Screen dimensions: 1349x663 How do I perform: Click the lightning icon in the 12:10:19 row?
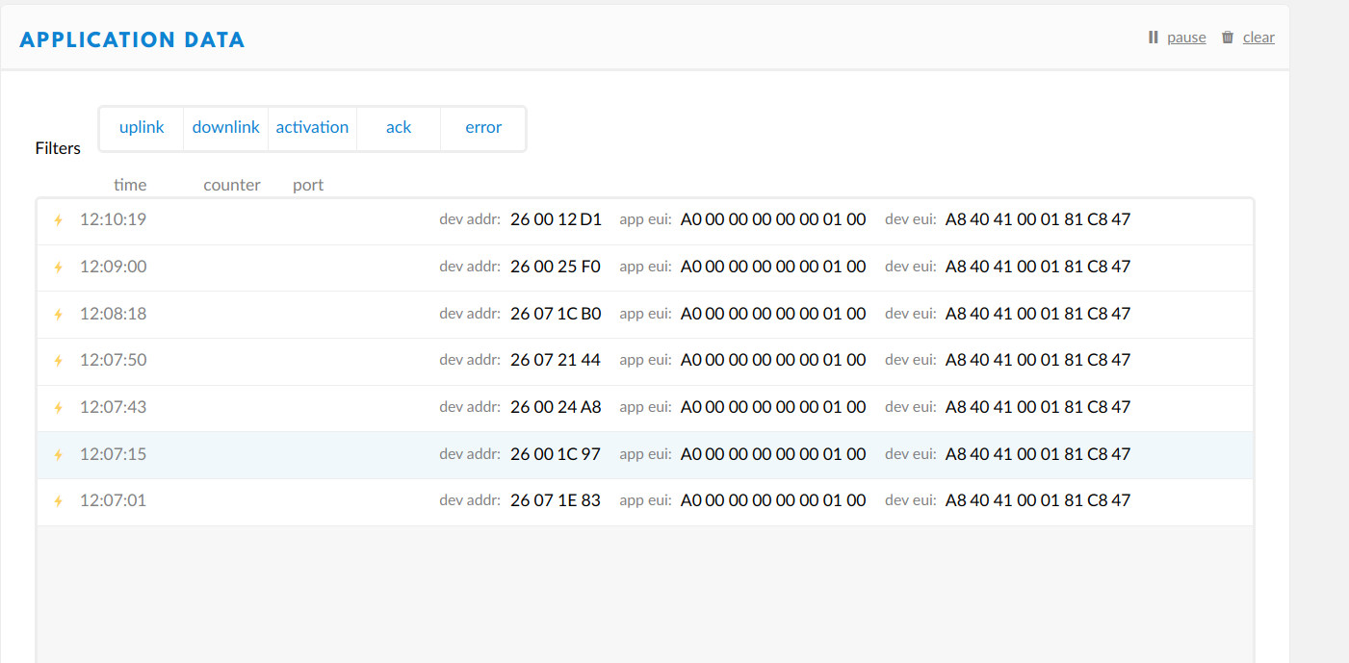click(x=58, y=220)
